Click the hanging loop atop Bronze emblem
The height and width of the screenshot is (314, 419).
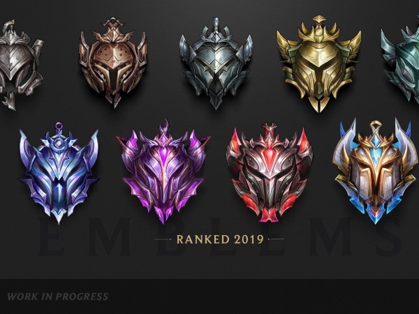click(114, 21)
